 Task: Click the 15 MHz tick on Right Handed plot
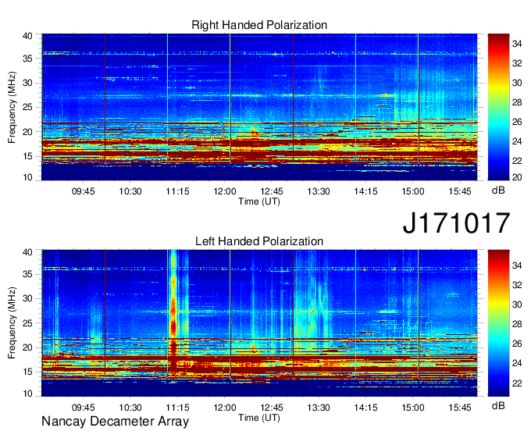(x=27, y=156)
